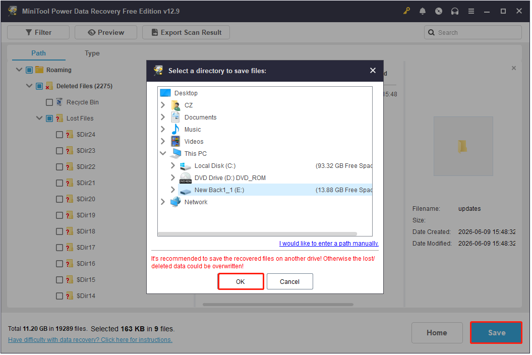Select the Local Disk (C:) drive icon
The height and width of the screenshot is (355, 532).
tap(186, 166)
